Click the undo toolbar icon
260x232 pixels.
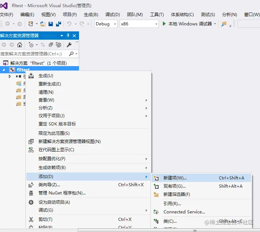[x=69, y=24]
